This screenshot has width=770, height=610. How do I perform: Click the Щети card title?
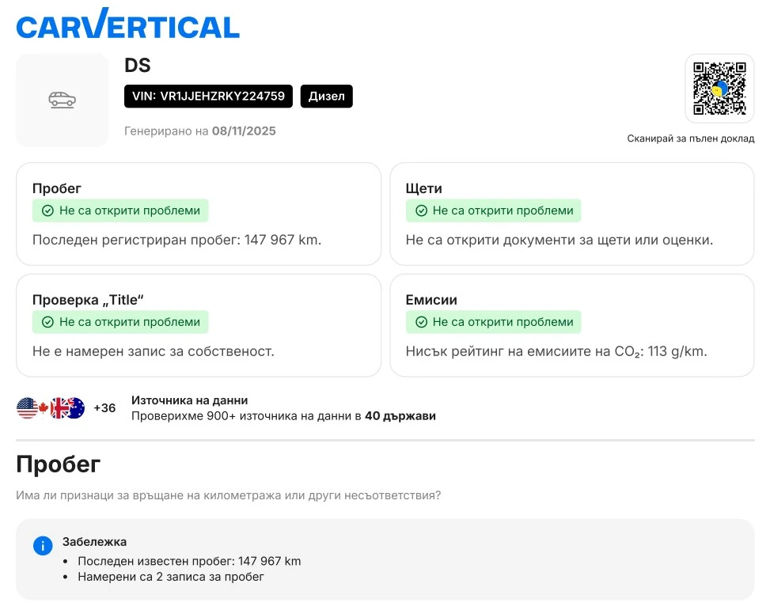point(423,188)
